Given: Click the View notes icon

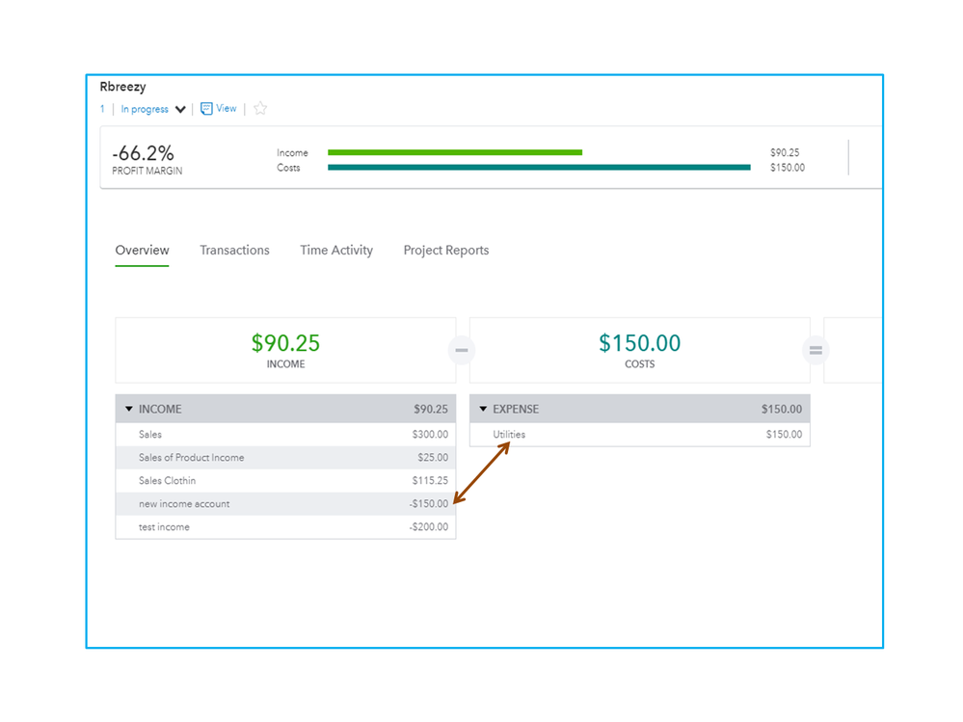Looking at the screenshot, I should point(206,109).
